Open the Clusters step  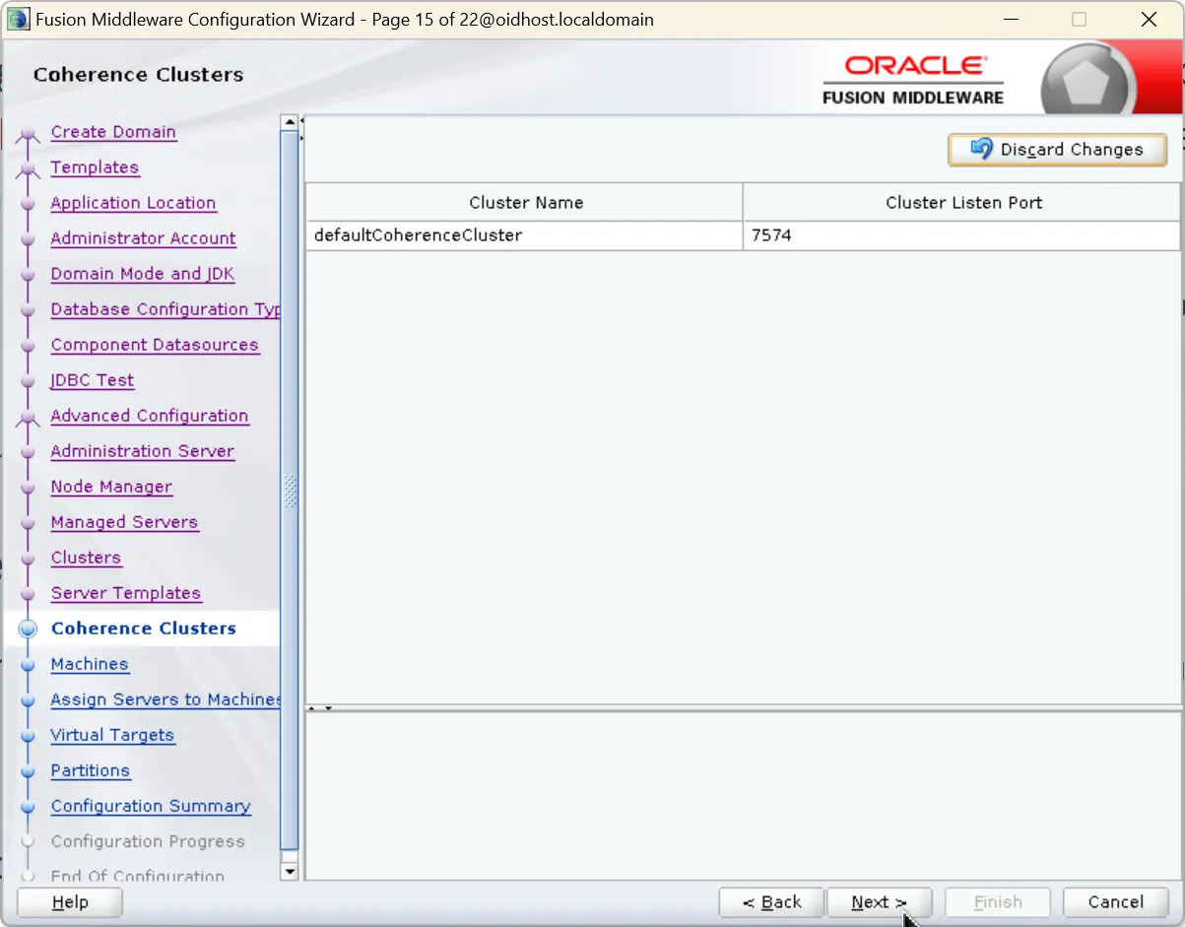(x=86, y=558)
